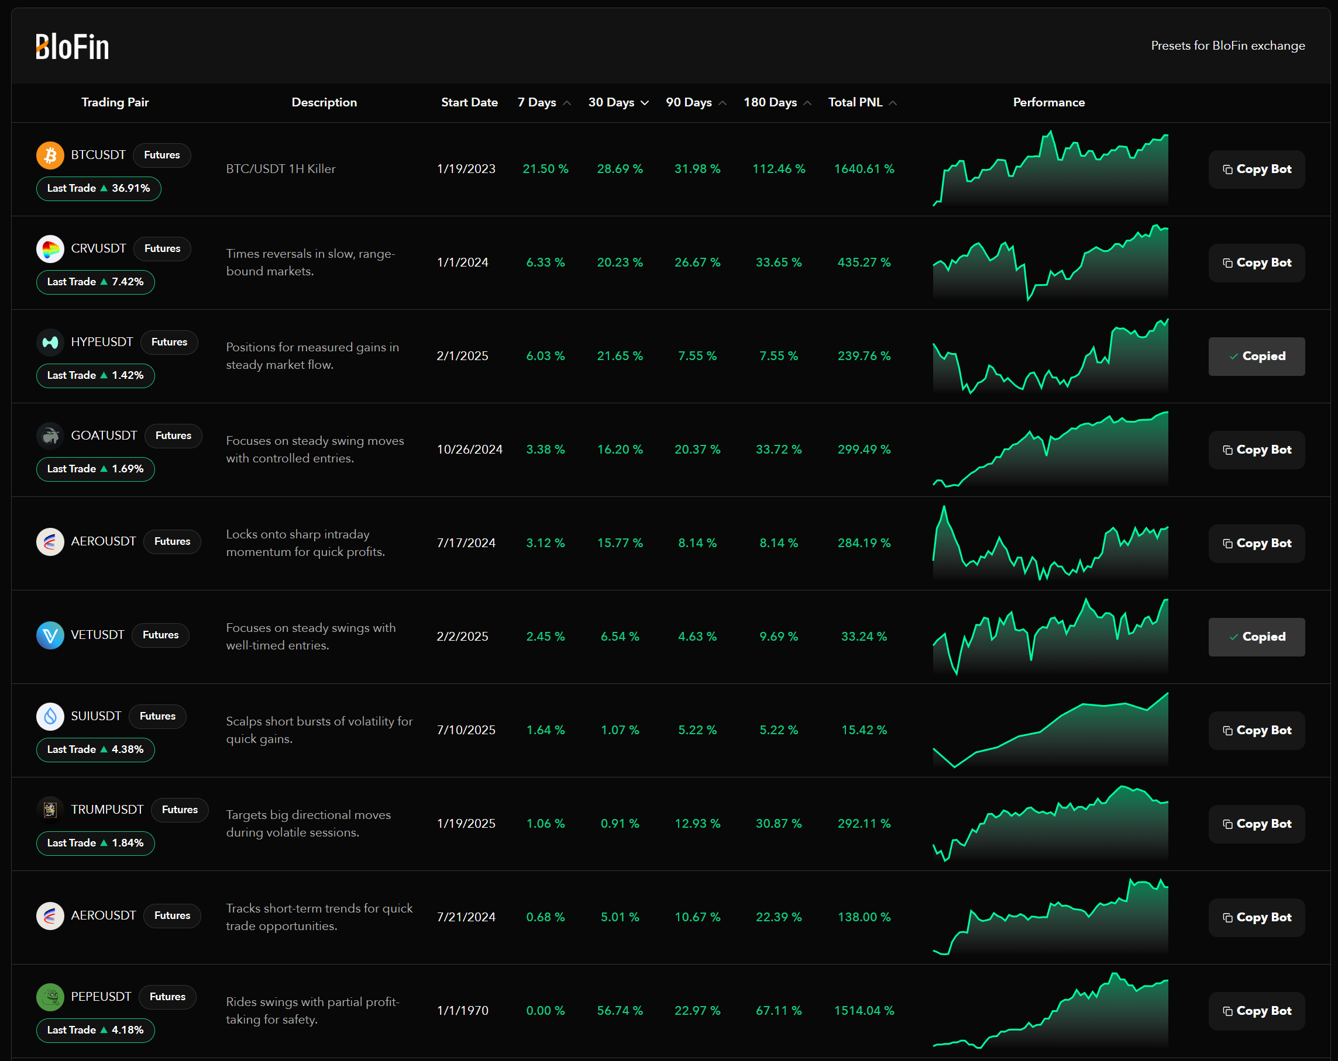
Task: Click the Futures tag on HYPEUSDT
Action: (x=170, y=343)
